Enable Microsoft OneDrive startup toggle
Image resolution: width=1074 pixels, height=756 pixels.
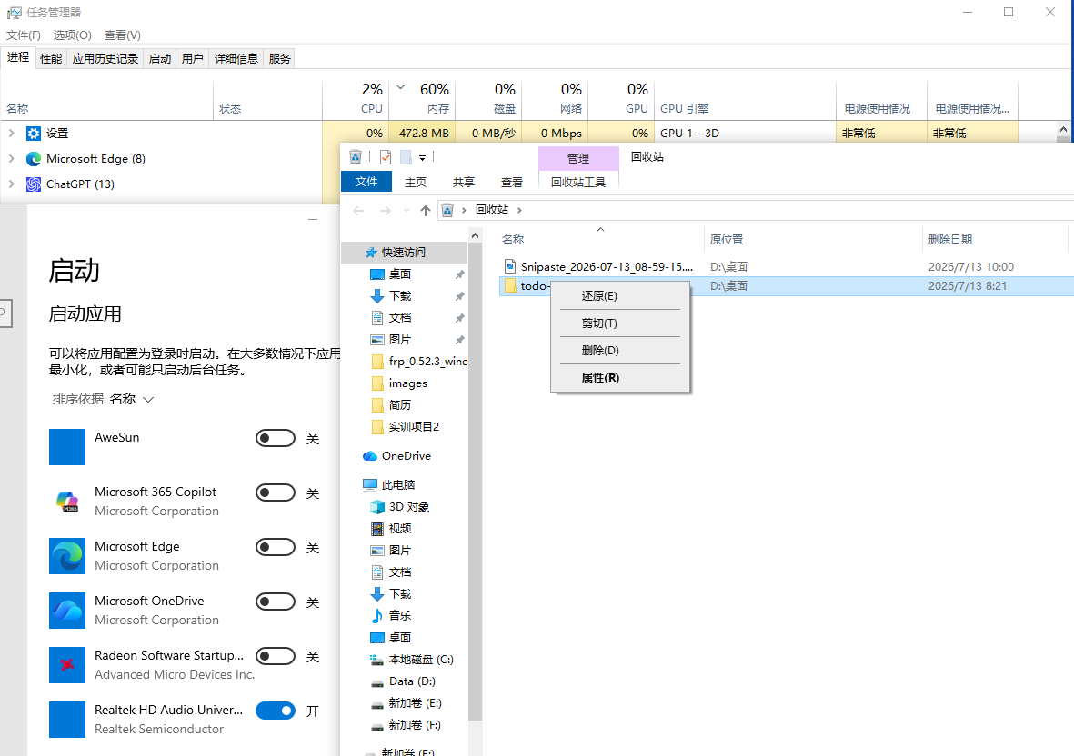[x=276, y=602]
